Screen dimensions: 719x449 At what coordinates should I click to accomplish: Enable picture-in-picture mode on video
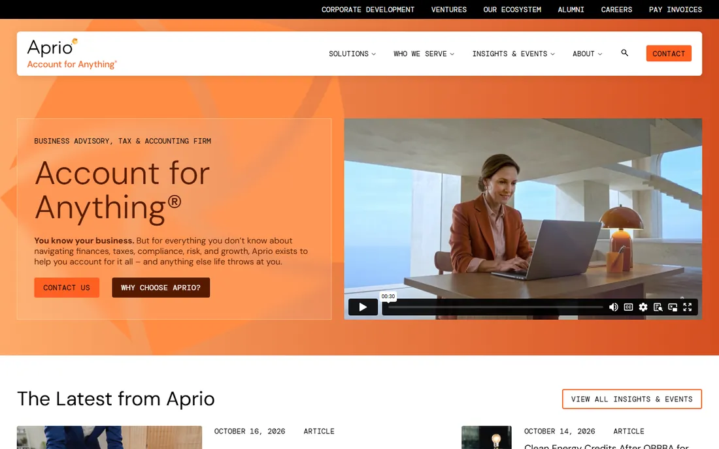tap(672, 307)
